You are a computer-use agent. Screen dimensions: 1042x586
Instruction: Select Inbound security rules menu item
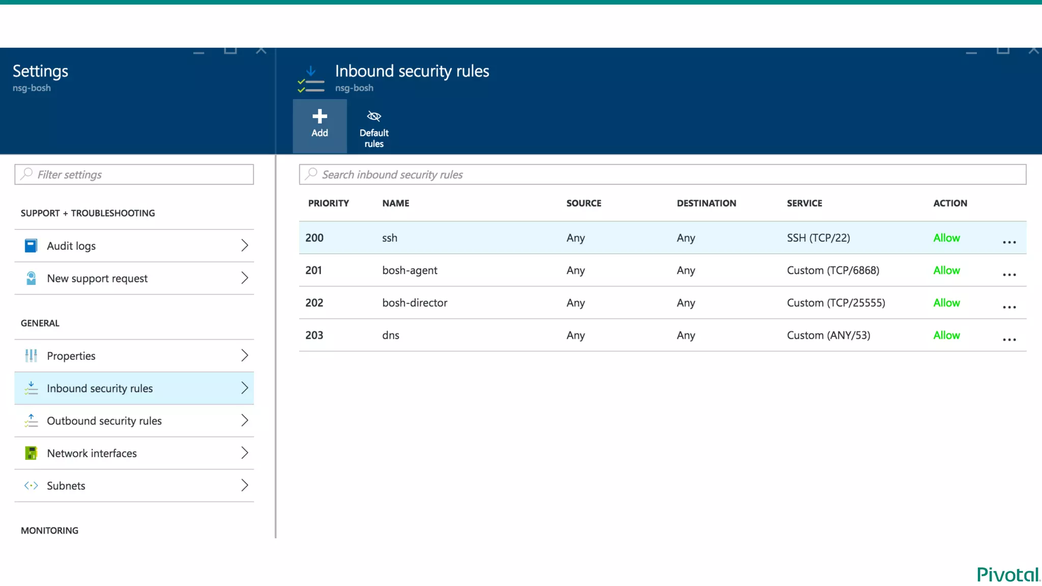100,389
